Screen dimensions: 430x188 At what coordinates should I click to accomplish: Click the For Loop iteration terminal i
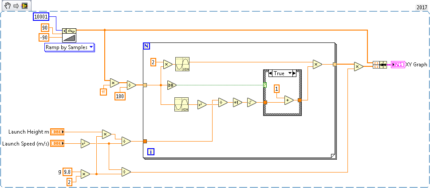pyautogui.click(x=150, y=152)
